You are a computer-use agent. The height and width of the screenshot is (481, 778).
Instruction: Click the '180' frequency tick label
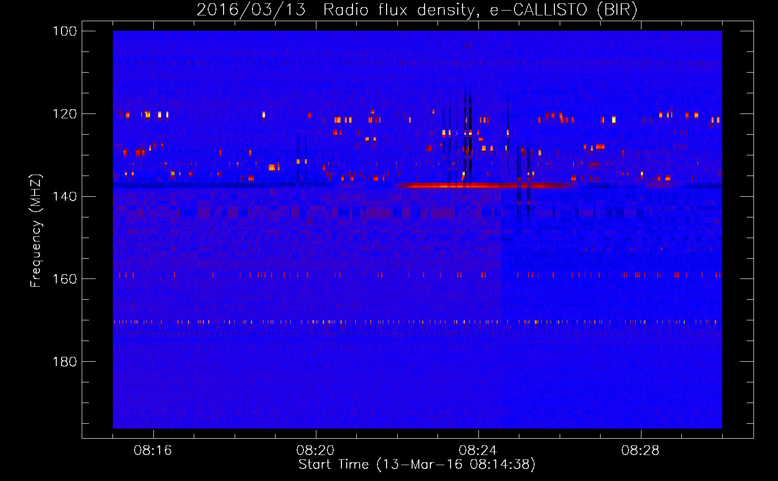coord(65,362)
